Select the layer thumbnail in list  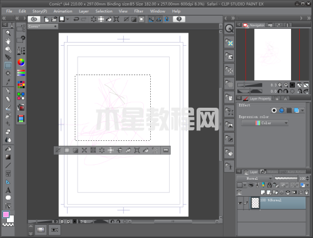pos(255,203)
